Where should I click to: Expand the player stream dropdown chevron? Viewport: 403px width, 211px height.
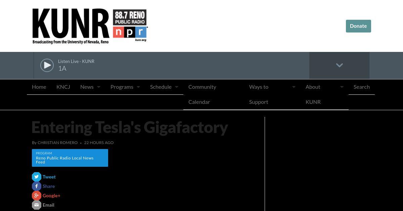coord(339,65)
